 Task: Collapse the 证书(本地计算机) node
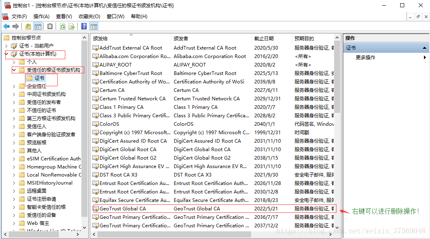pyautogui.click(x=6, y=54)
